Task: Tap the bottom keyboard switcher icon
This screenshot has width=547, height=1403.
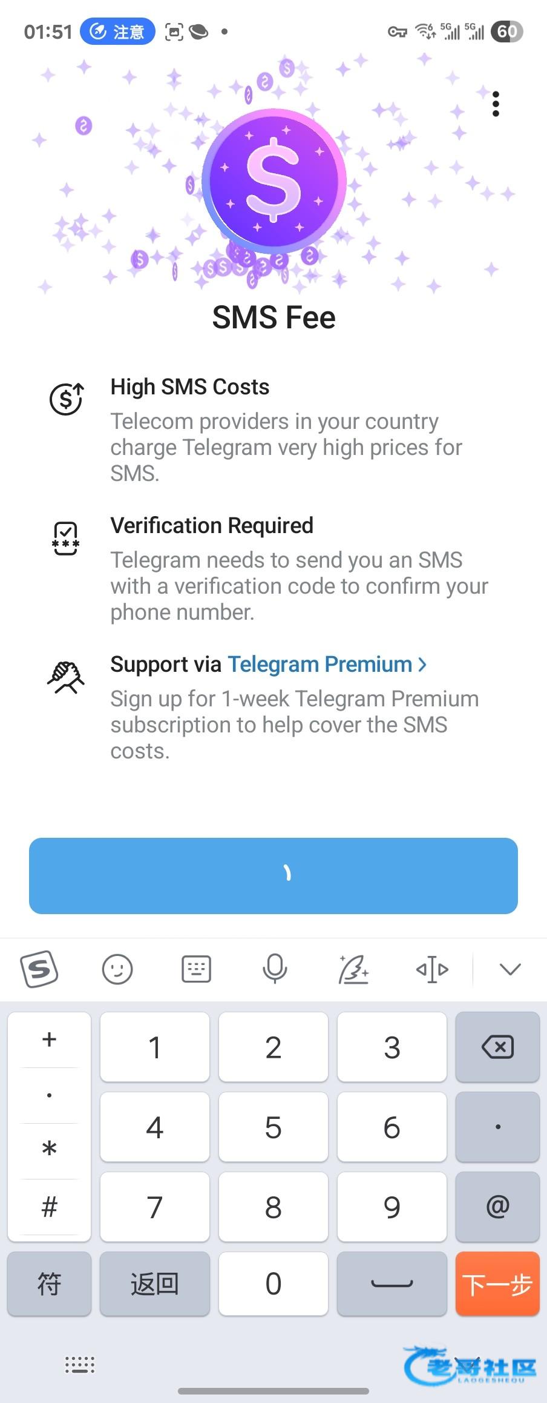Action: click(x=80, y=1365)
